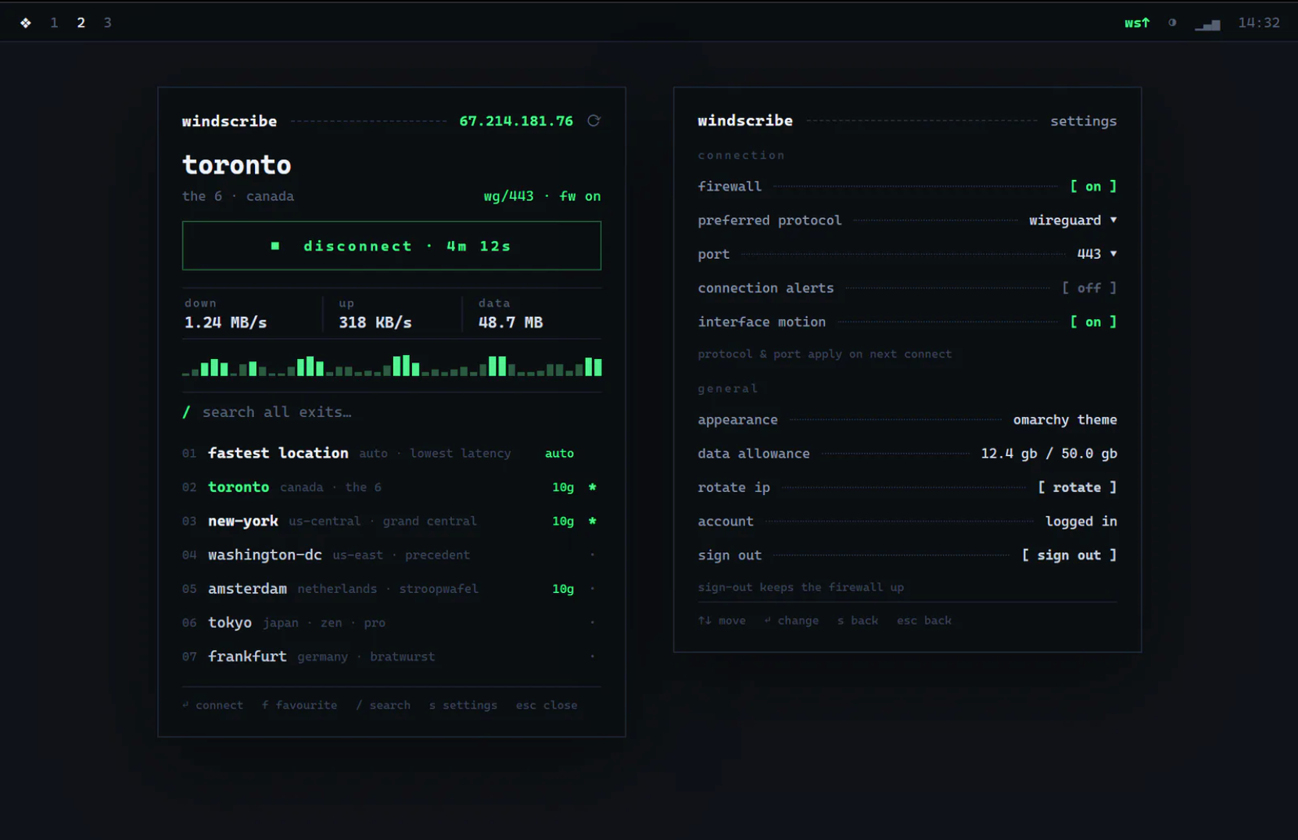Favourite frankfurt using its dot marker
The image size is (1298, 840).
click(x=592, y=656)
